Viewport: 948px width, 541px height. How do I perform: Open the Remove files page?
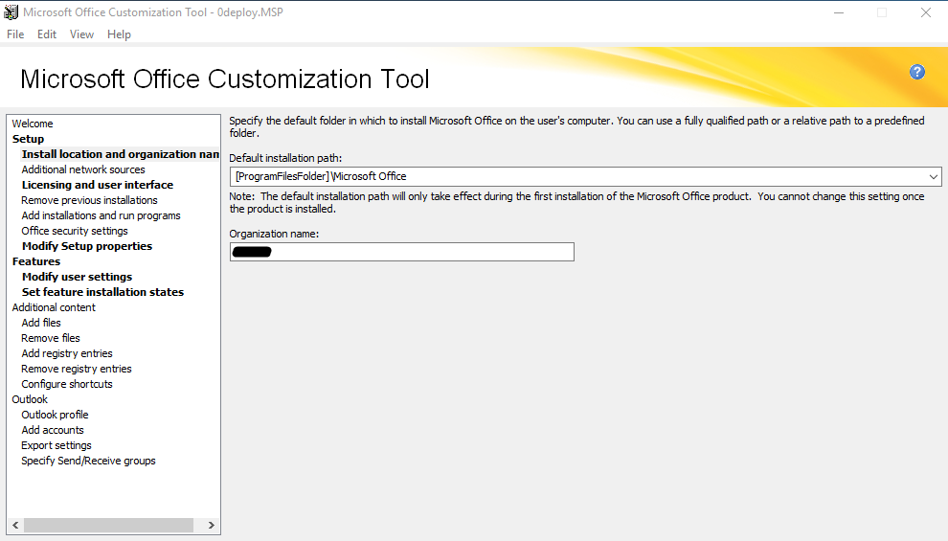[x=51, y=338]
